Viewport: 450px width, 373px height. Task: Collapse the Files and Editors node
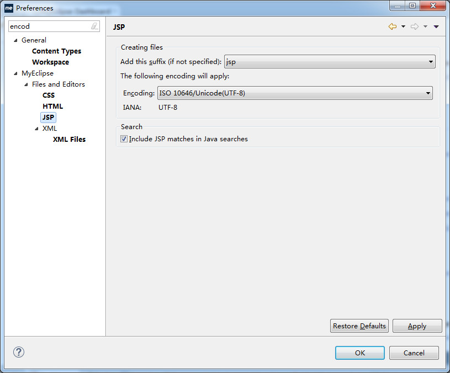coord(27,84)
